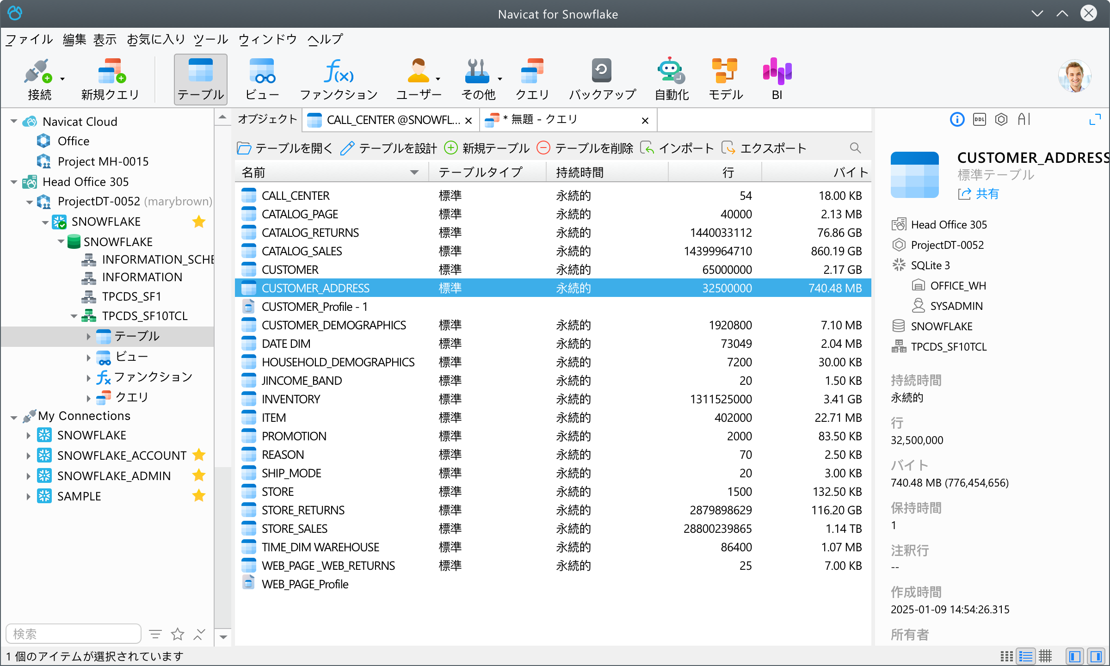Collapse the Head Office 305 node
The height and width of the screenshot is (666, 1110).
tap(14, 182)
